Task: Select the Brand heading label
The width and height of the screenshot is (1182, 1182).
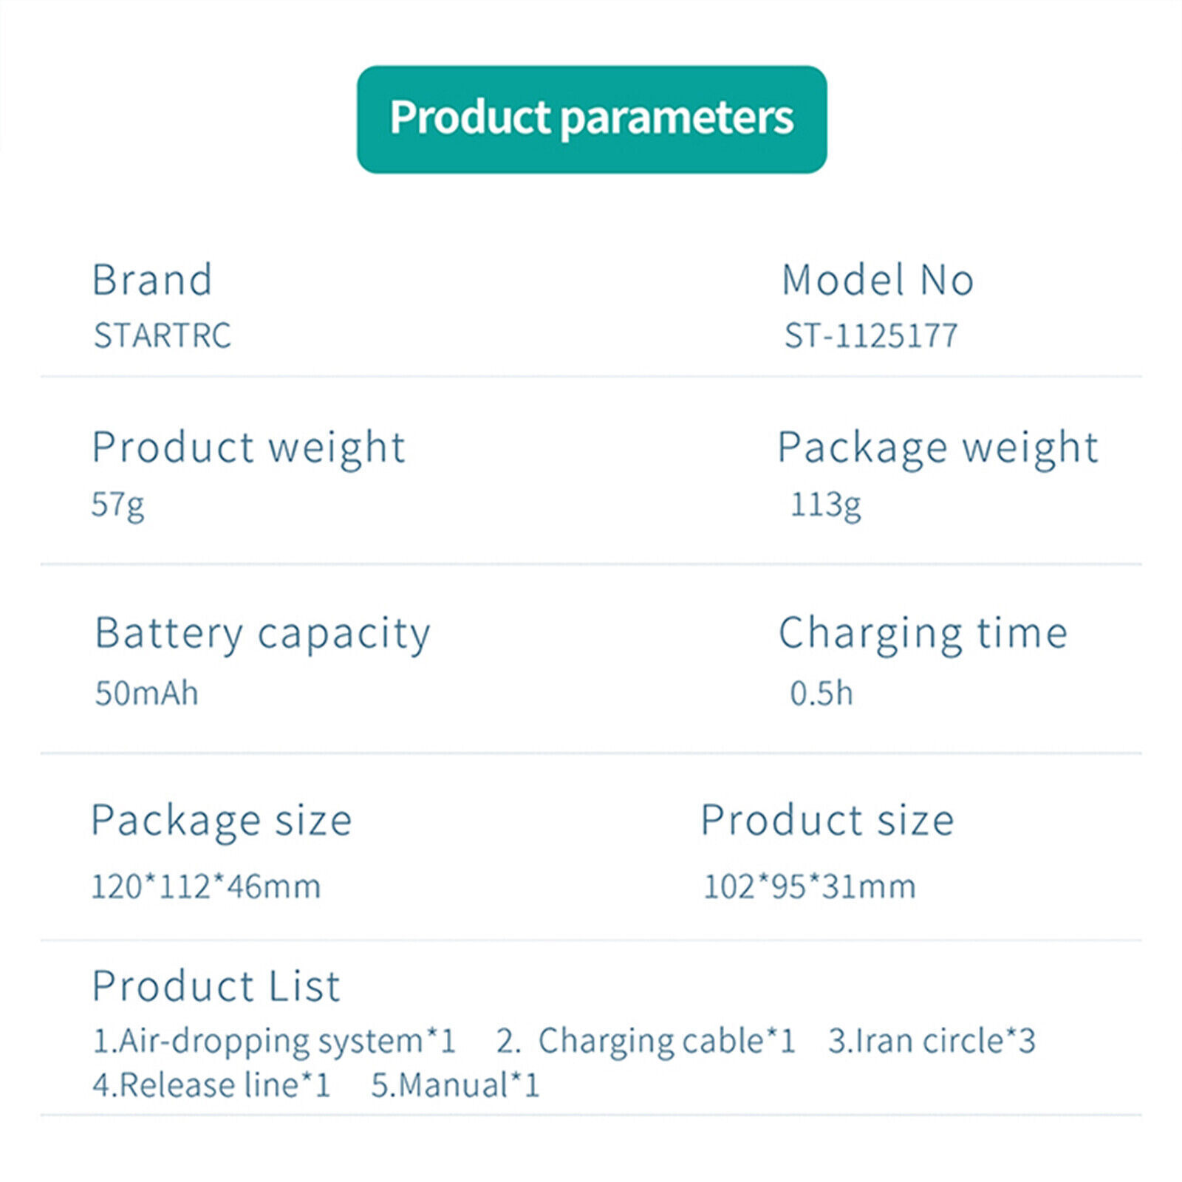Action: point(152,280)
